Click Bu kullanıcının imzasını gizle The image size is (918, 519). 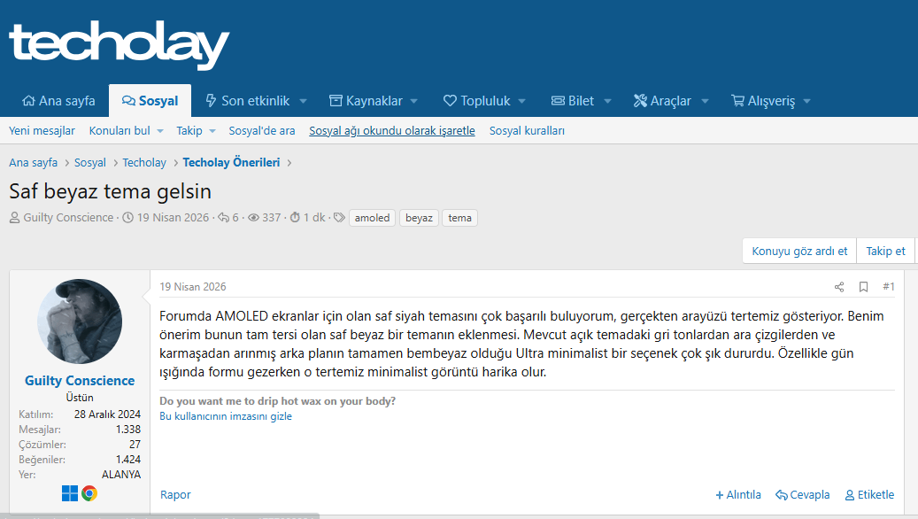coord(226,416)
